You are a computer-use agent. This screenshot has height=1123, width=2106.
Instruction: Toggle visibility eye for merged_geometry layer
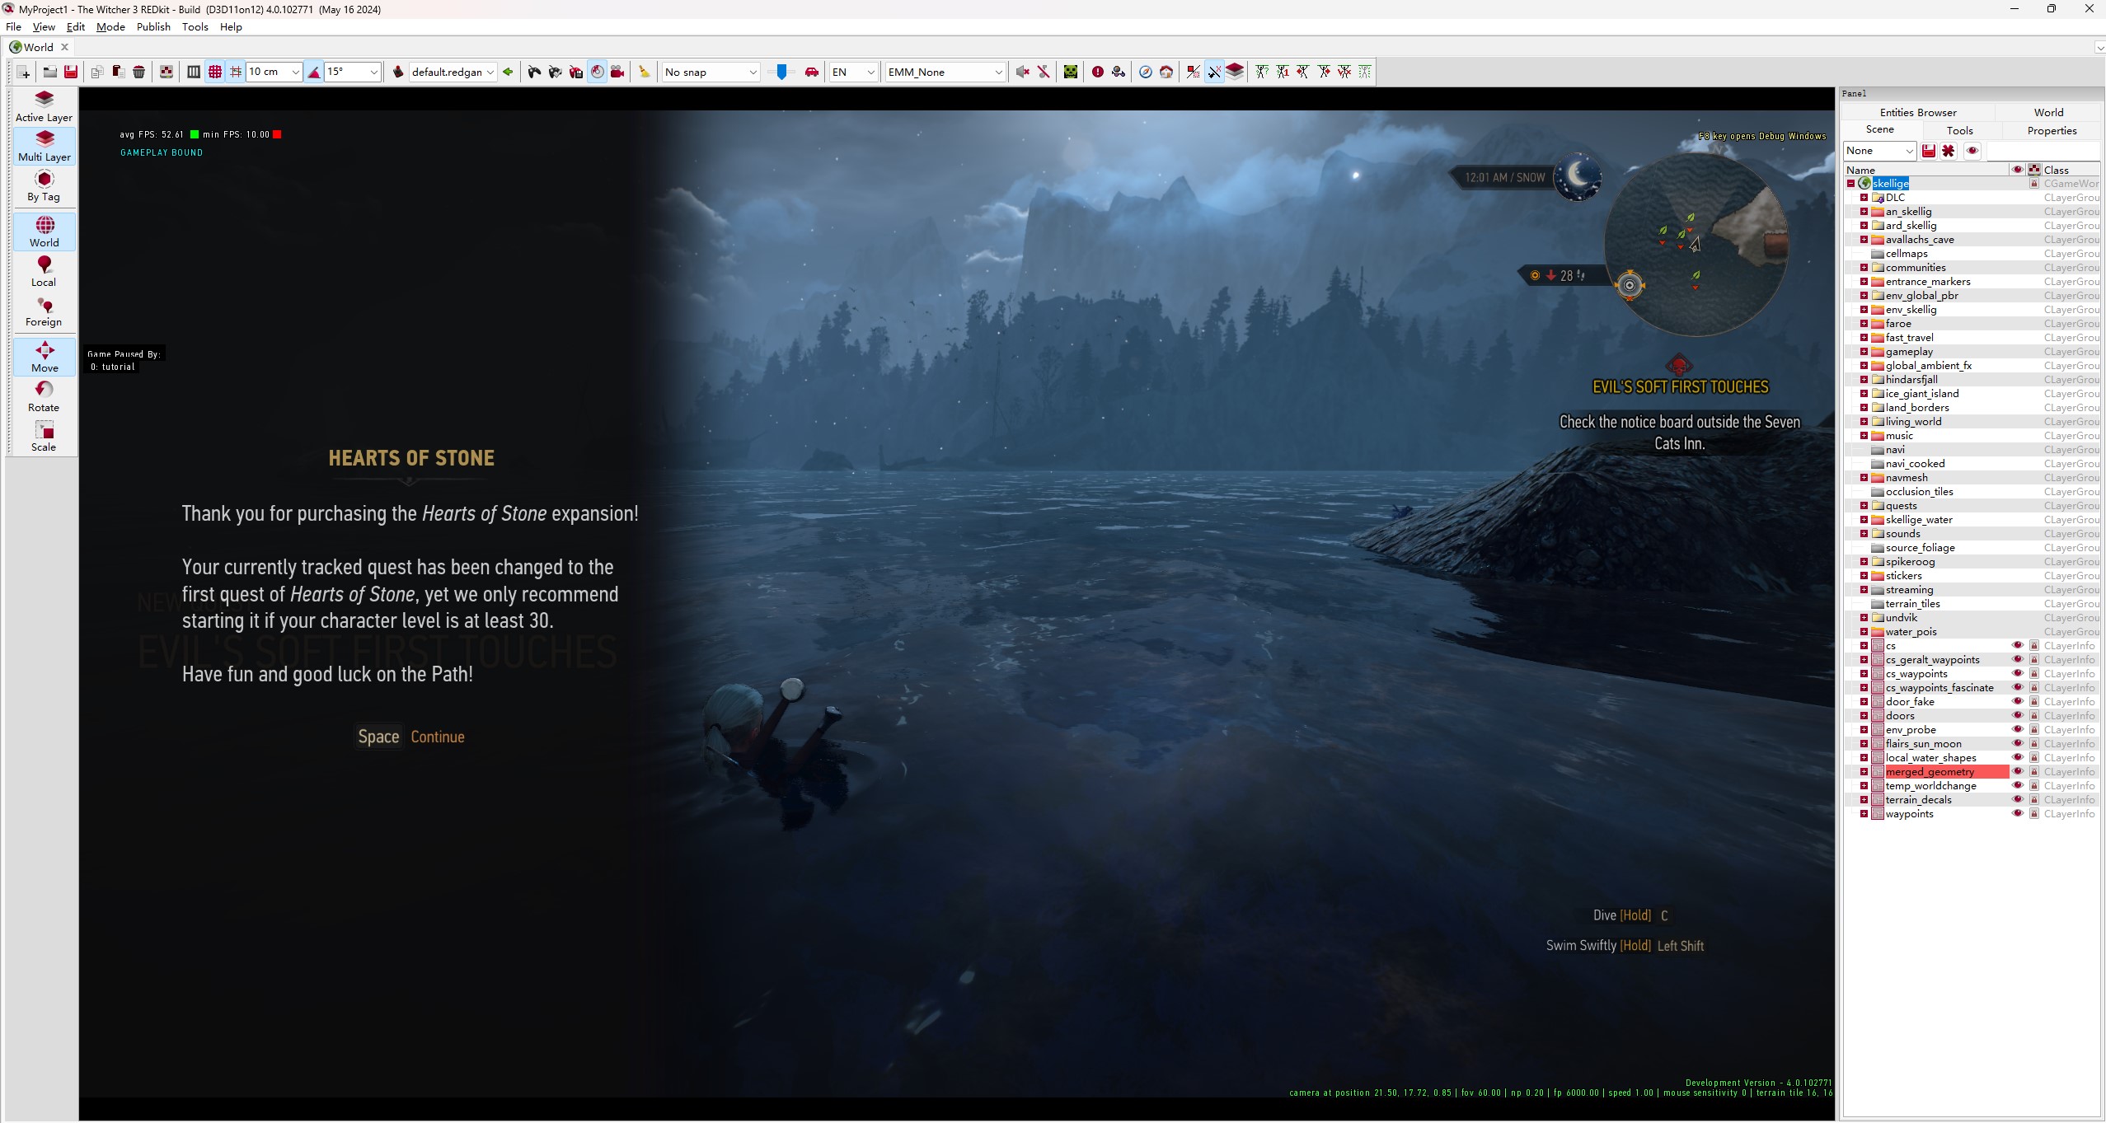tap(2017, 771)
